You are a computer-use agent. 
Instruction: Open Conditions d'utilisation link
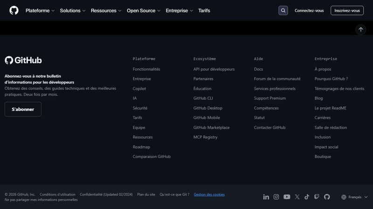(x=57, y=194)
